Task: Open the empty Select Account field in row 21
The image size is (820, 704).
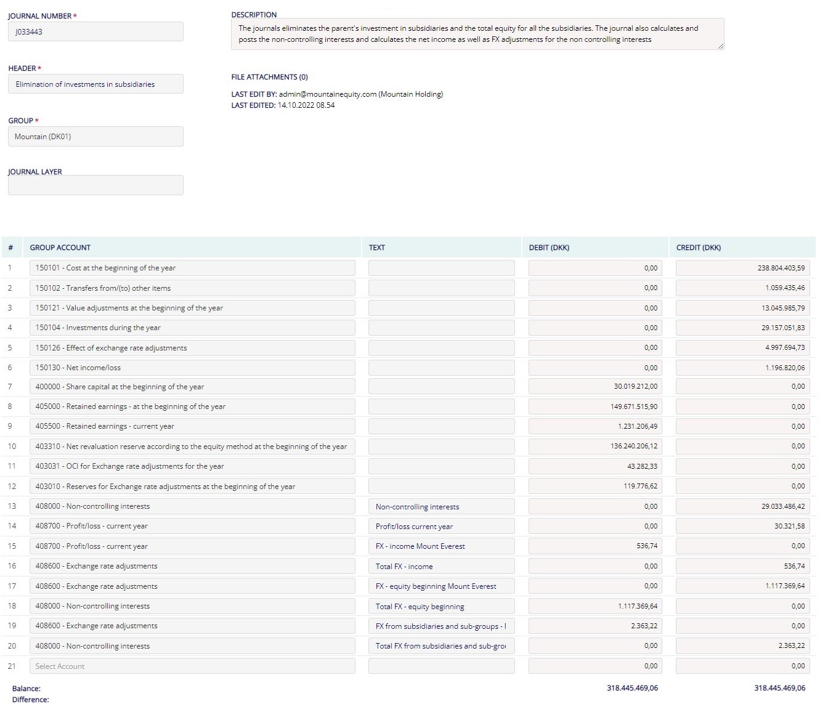Action: [x=192, y=666]
